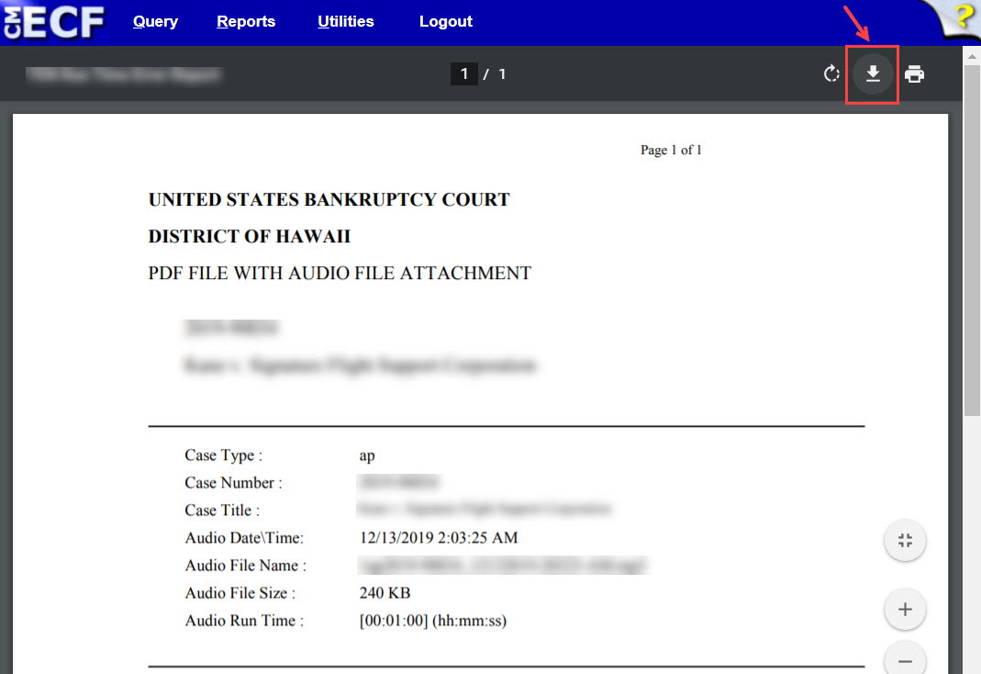This screenshot has width=981, height=674.
Task: Click the "12/13/2019 2:03:25 AM" value
Action: pos(439,537)
